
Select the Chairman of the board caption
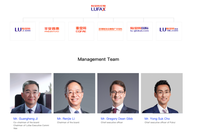(68, 123)
